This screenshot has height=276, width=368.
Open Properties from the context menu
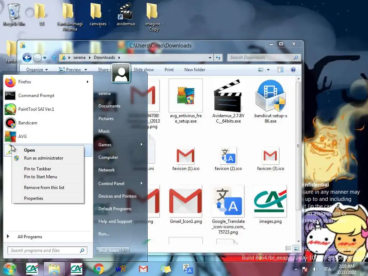(48, 198)
